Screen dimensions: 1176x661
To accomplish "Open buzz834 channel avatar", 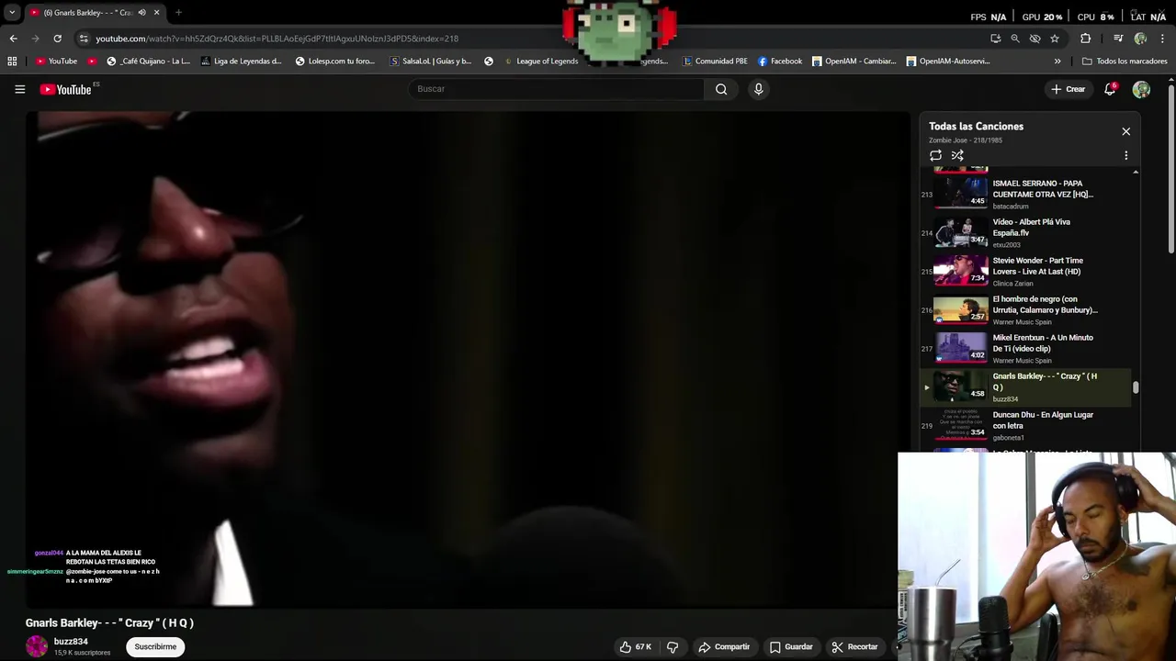I will (x=37, y=646).
